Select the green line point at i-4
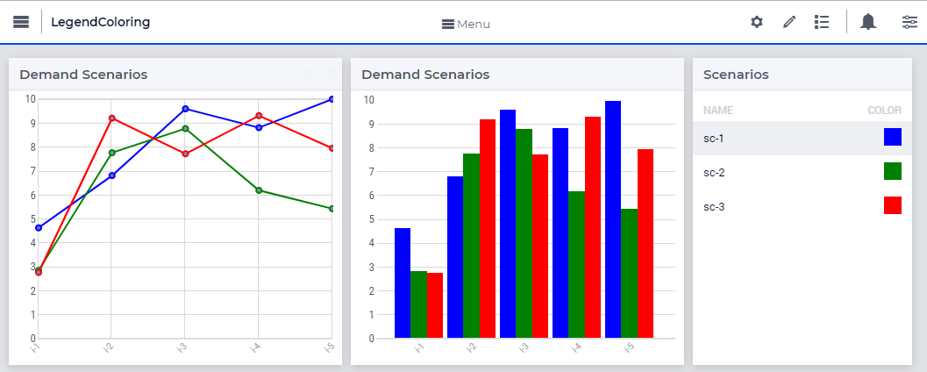This screenshot has width=927, height=372. (259, 190)
